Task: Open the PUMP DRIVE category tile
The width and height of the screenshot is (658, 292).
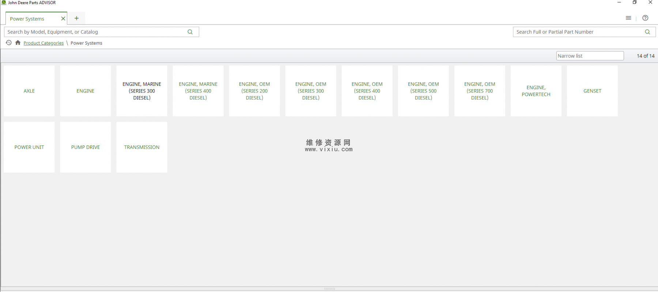Action: (86, 147)
